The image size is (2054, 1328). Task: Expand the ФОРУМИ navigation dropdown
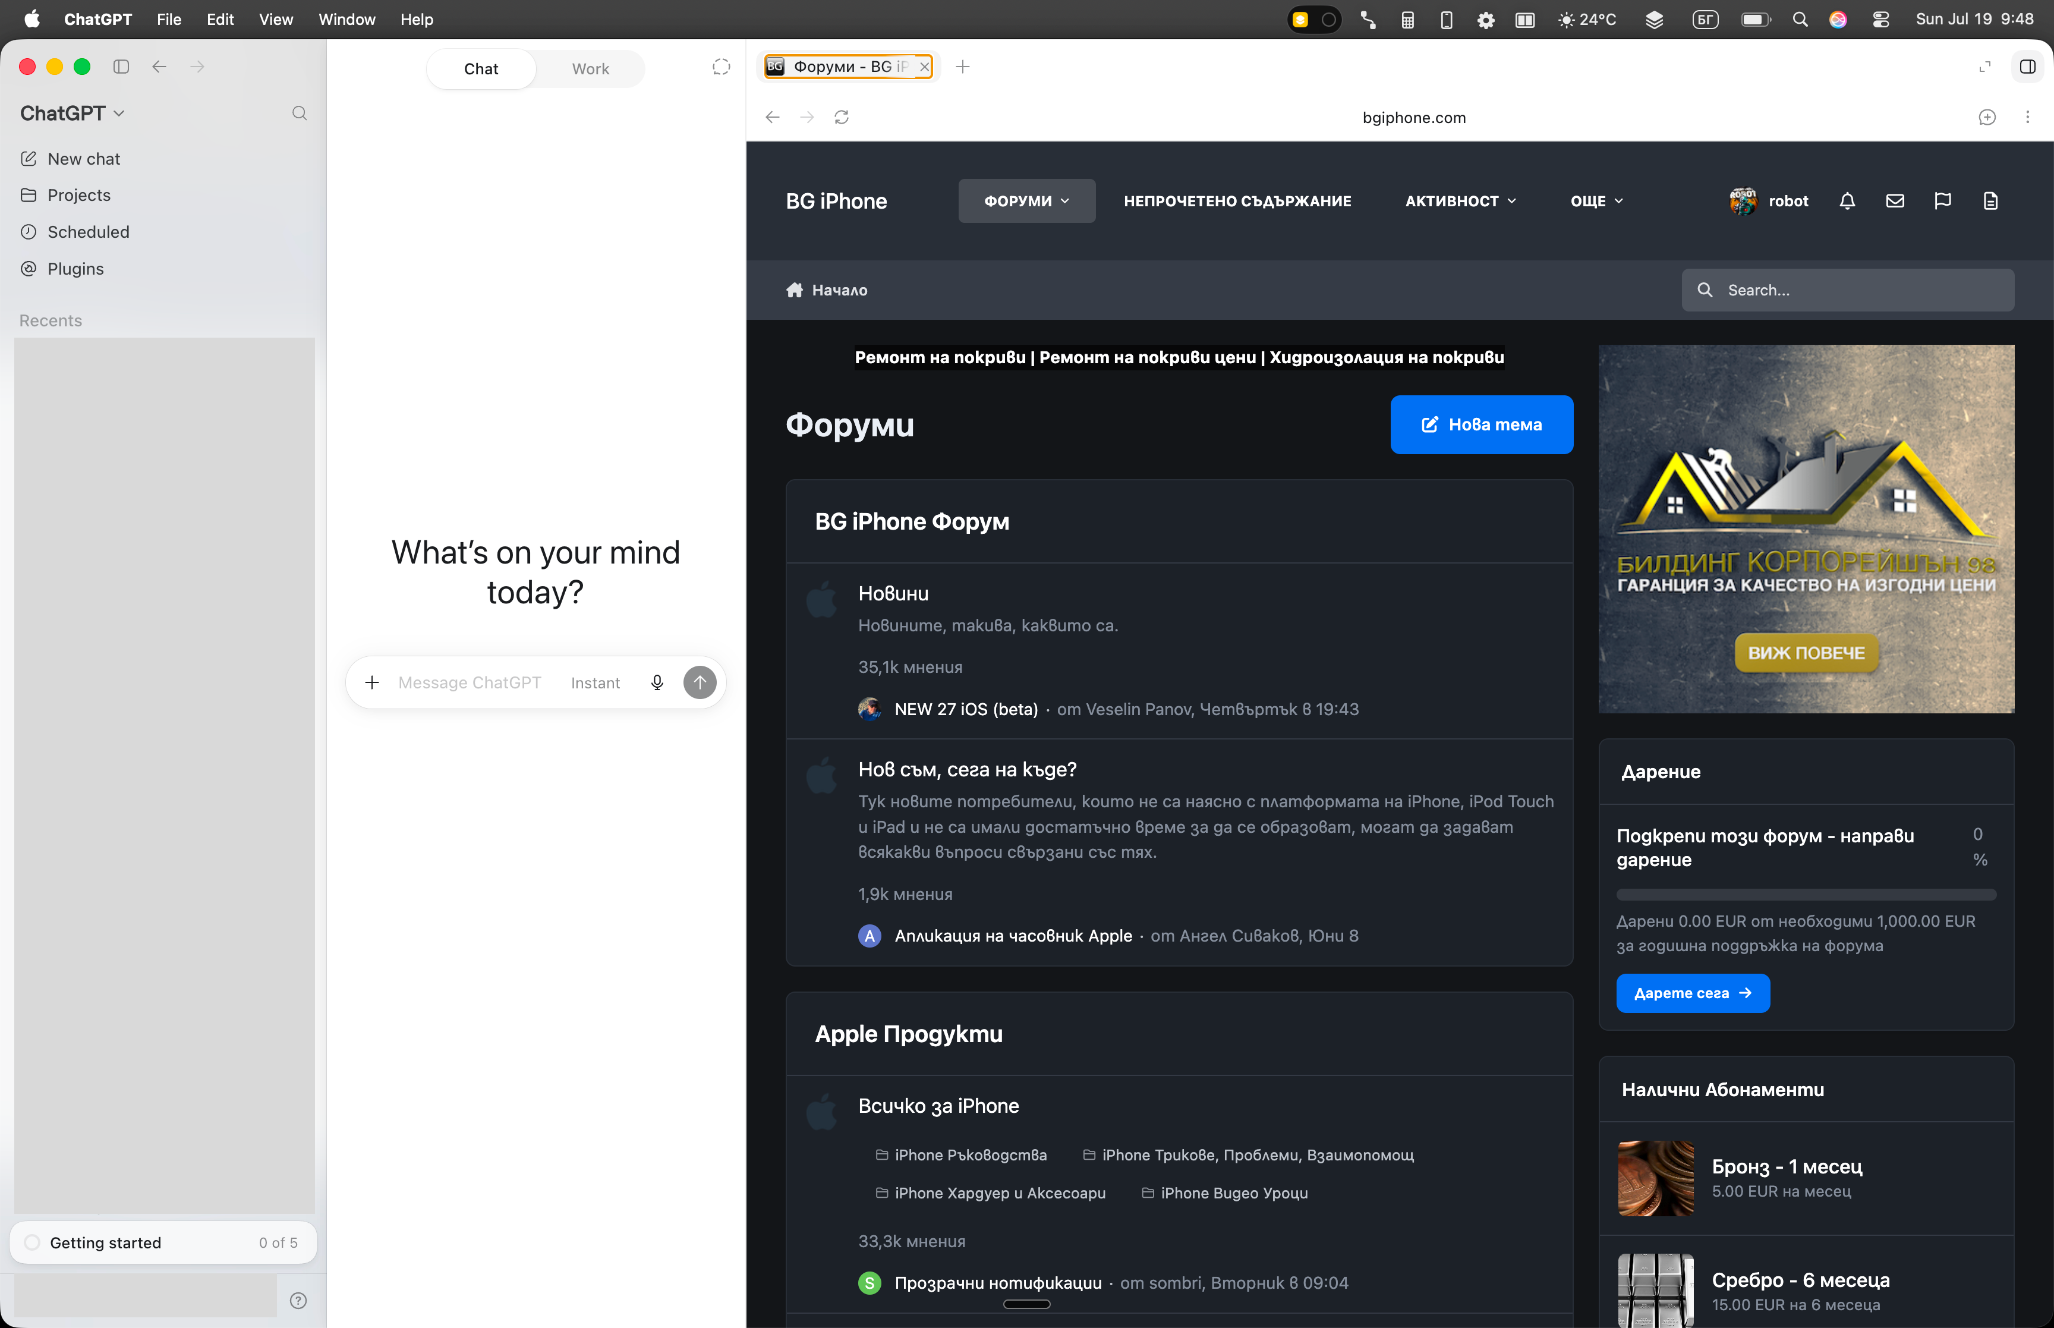(x=1026, y=201)
